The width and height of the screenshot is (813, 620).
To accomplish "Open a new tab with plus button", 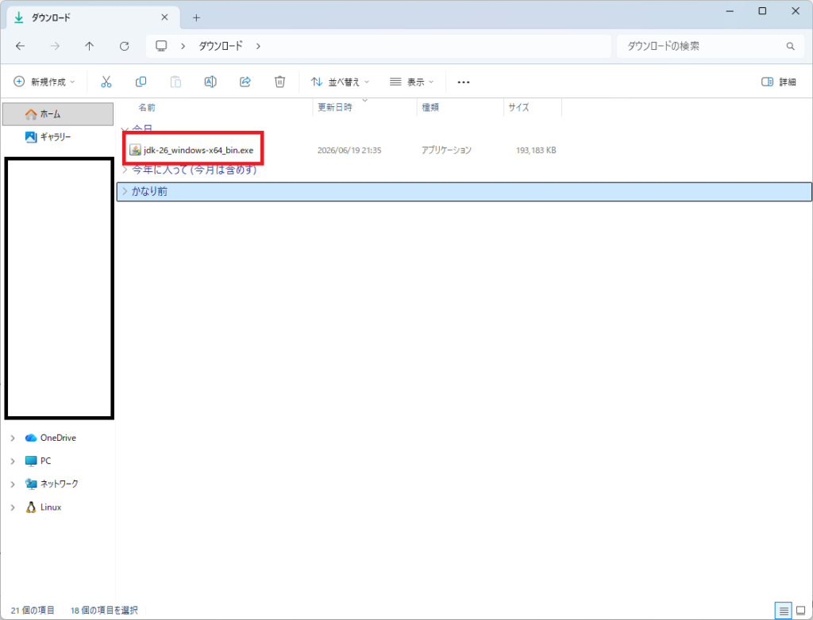I will click(x=197, y=17).
